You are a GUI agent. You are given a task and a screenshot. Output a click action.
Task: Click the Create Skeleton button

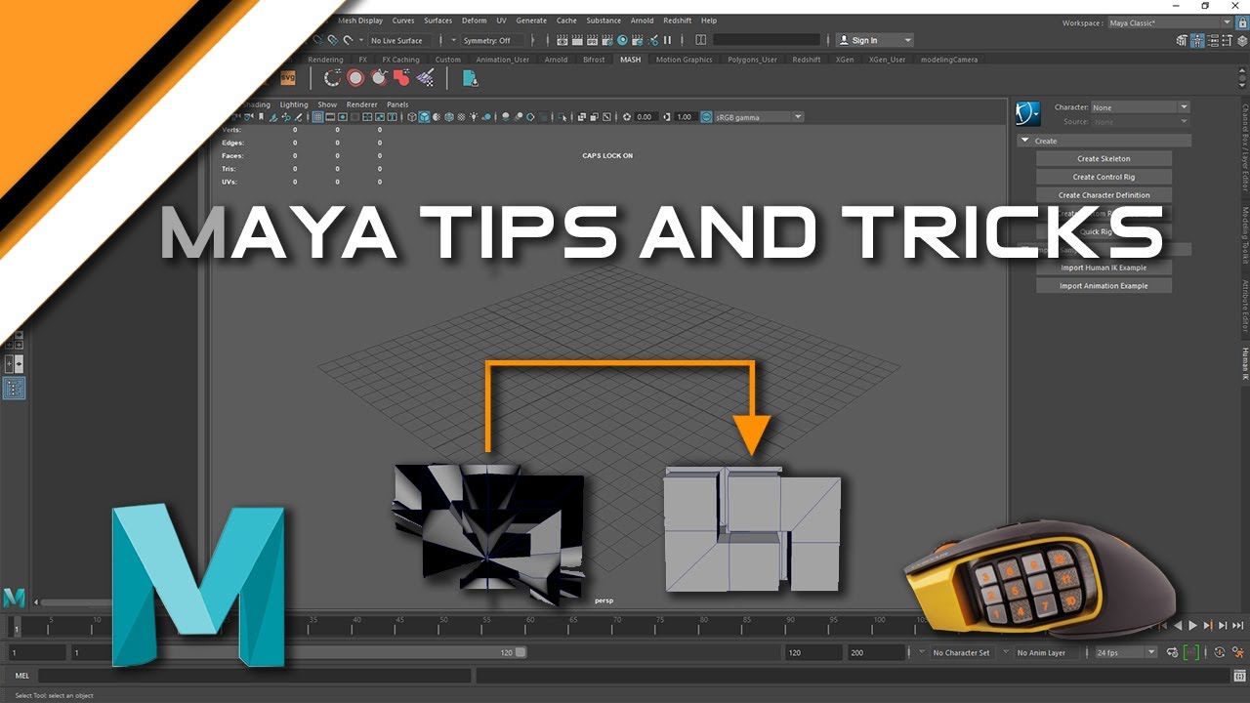click(x=1104, y=158)
